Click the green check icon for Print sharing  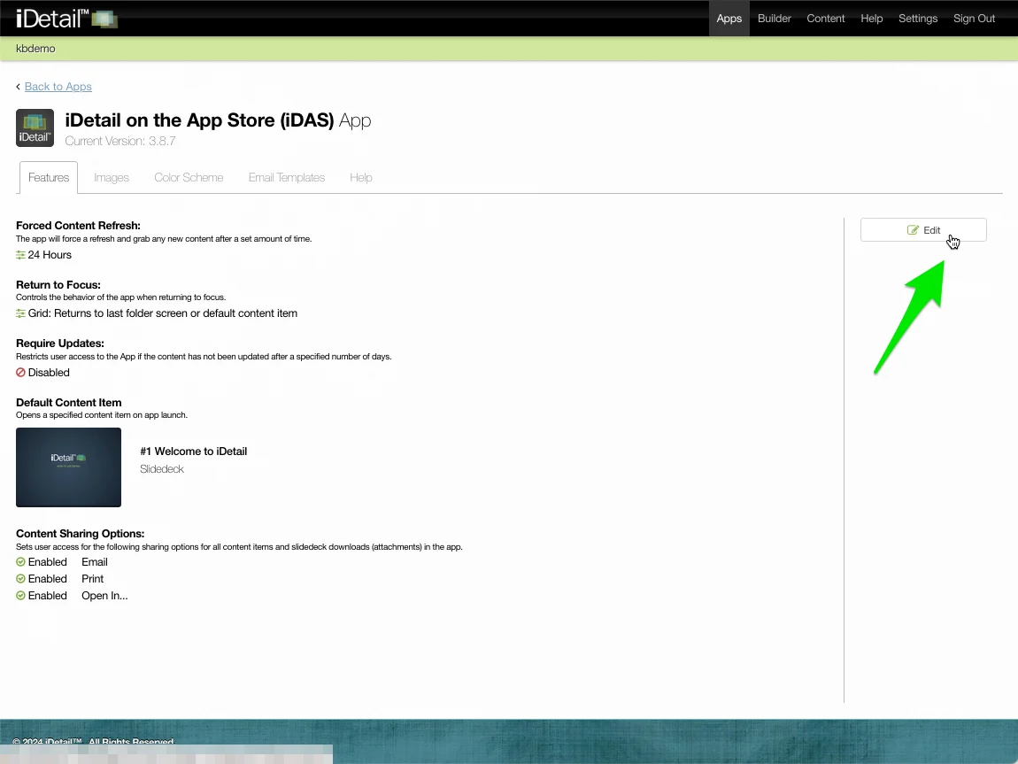20,579
